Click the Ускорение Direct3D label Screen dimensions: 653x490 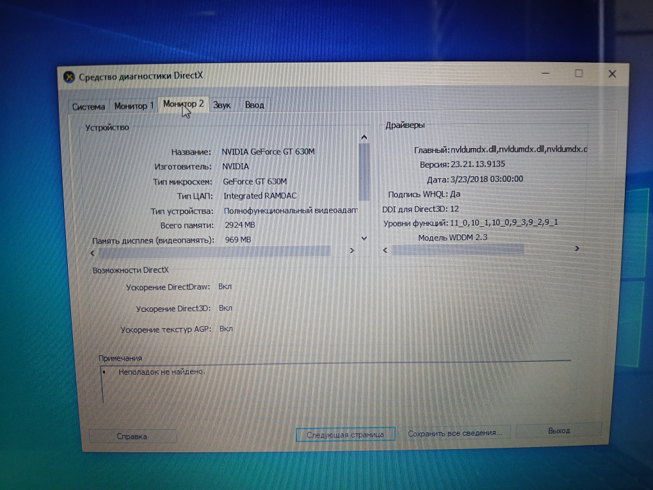(173, 309)
